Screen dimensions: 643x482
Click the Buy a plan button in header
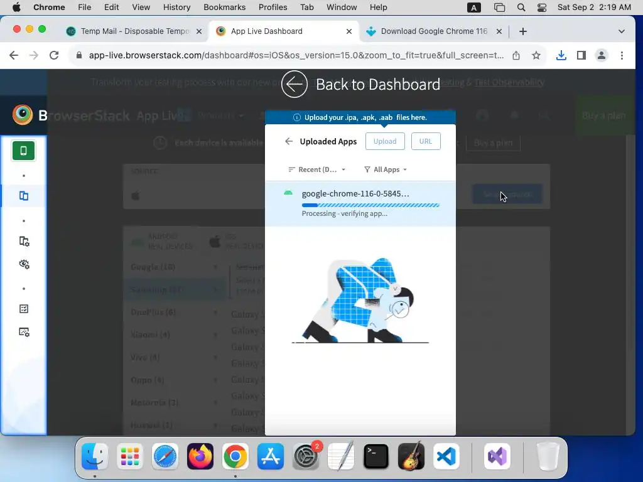point(603,115)
